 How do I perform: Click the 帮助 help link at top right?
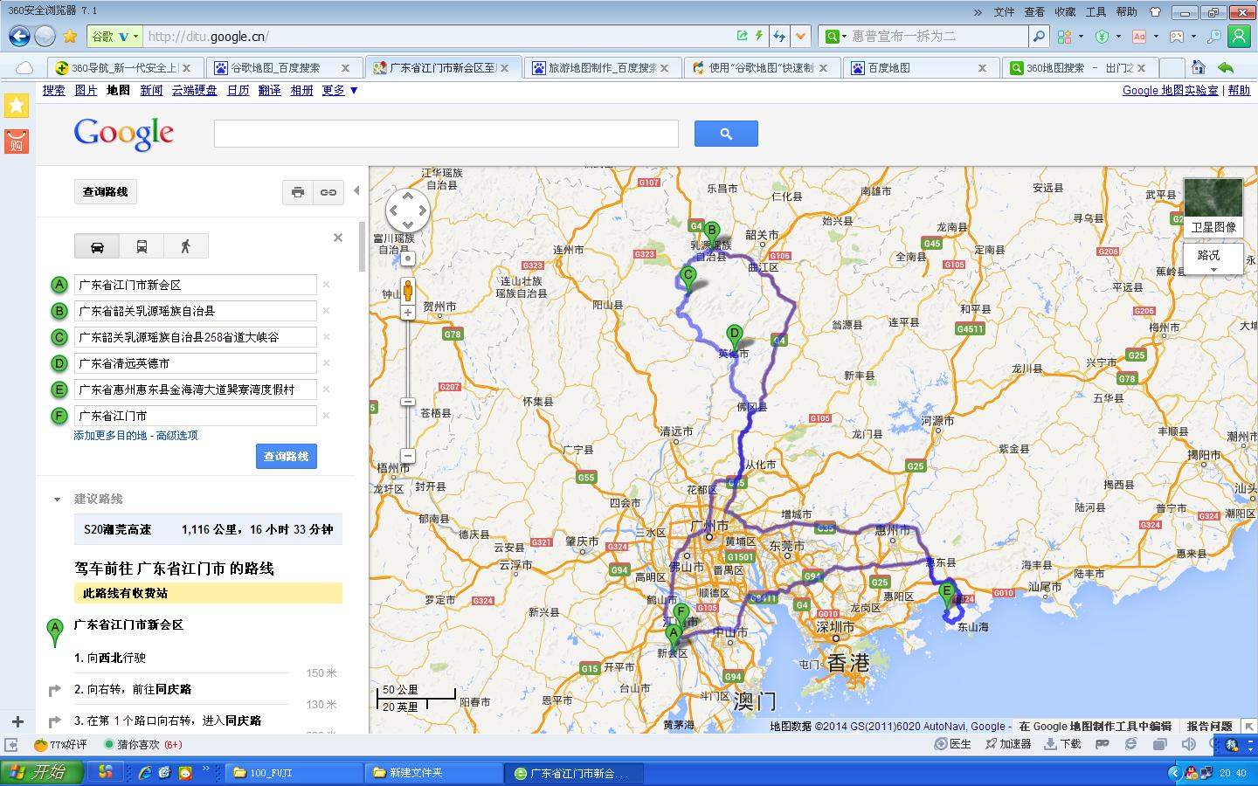tap(1239, 90)
